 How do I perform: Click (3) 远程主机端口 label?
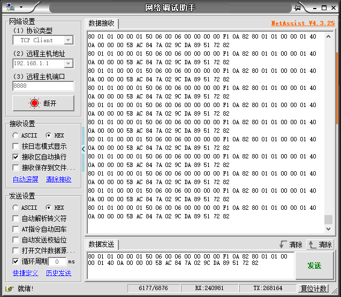coord(39,77)
